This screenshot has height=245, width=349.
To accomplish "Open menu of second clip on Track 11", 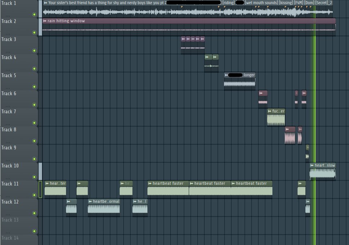I will point(79,183).
